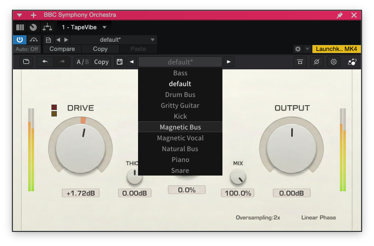Click the 100.0% mix value field
374x246 pixels.
click(238, 193)
